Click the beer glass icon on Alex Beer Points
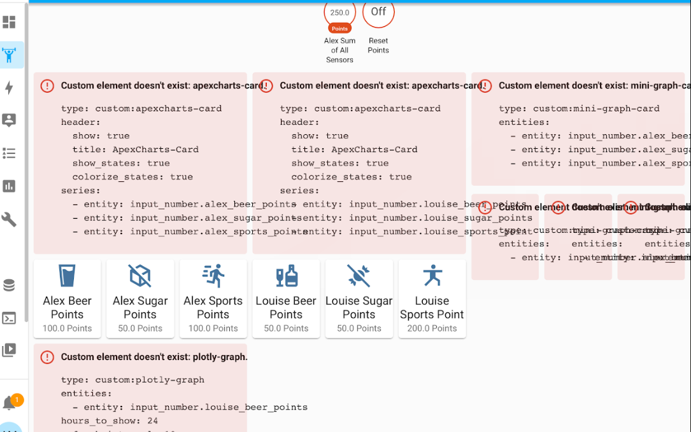Screen dimensions: 691x432 coord(67,275)
